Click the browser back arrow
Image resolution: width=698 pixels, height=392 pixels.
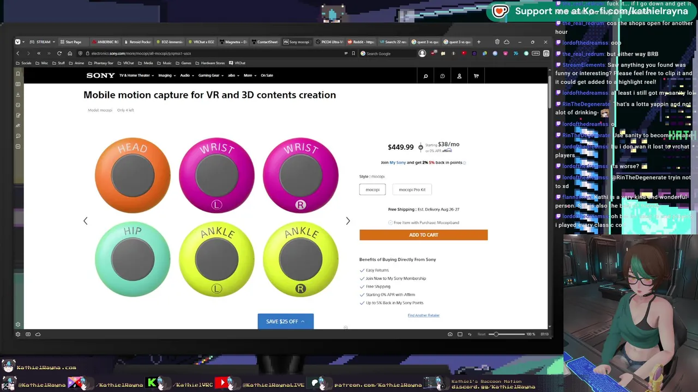point(17,53)
